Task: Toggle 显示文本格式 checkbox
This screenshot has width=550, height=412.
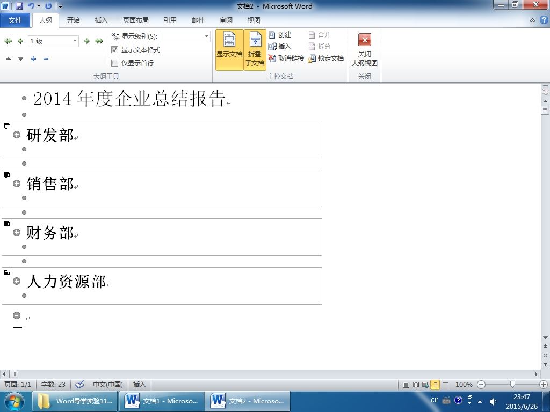Action: coord(114,50)
